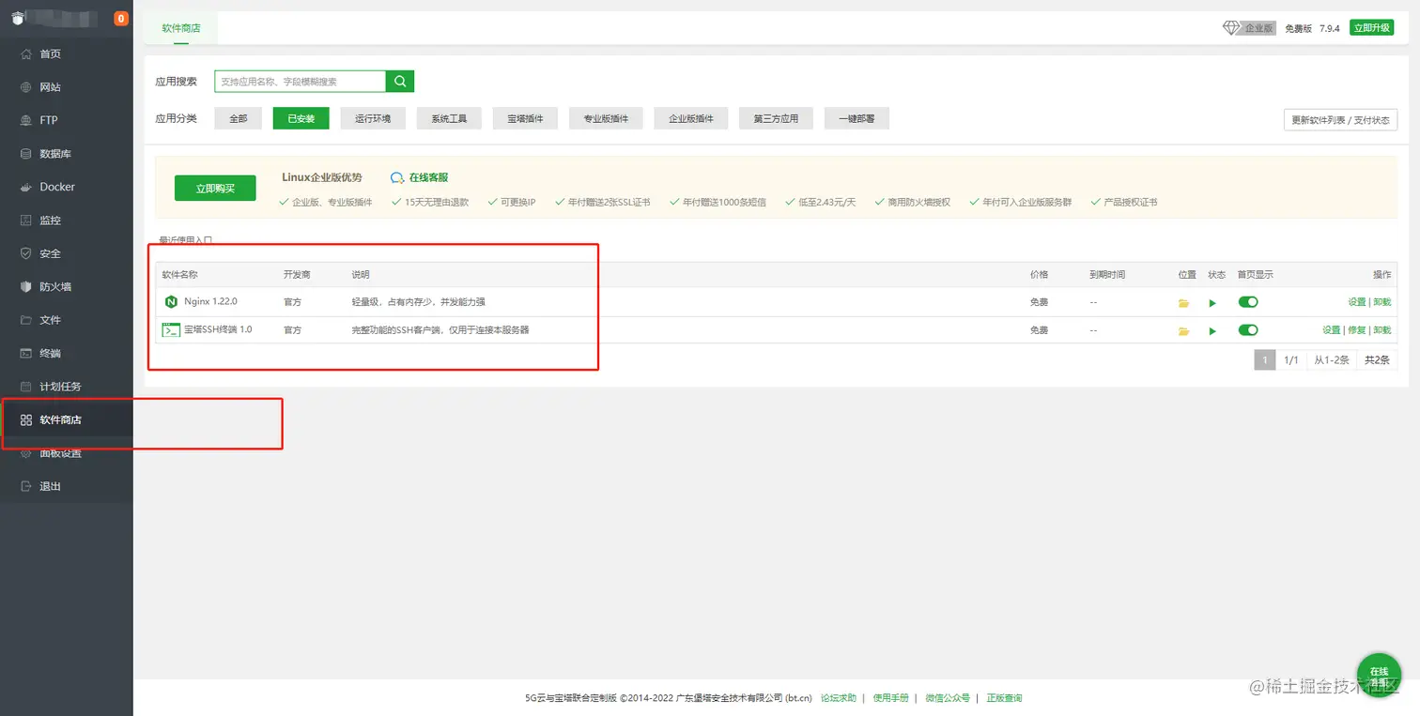Click the 宝塔SSH终端 status play icon
Image resolution: width=1420 pixels, height=716 pixels.
click(1212, 330)
